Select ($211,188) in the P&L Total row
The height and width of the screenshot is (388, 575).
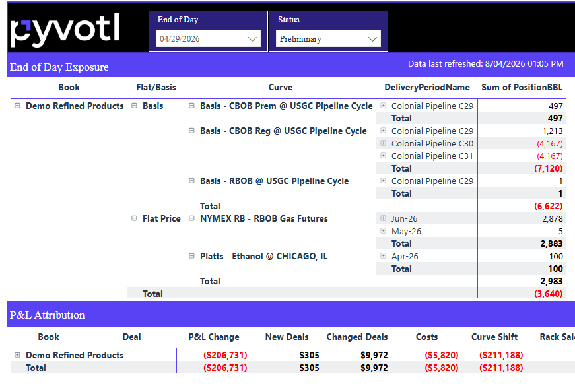pos(501,368)
